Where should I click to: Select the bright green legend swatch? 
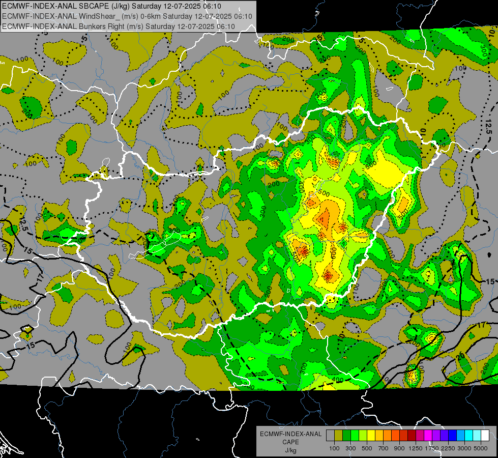click(x=355, y=436)
